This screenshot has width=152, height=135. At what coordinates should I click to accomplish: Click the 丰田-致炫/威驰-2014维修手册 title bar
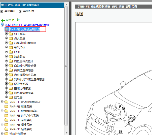pos(32,5)
